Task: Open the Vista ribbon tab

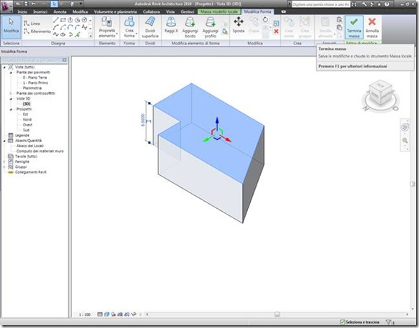Action: coord(170,11)
